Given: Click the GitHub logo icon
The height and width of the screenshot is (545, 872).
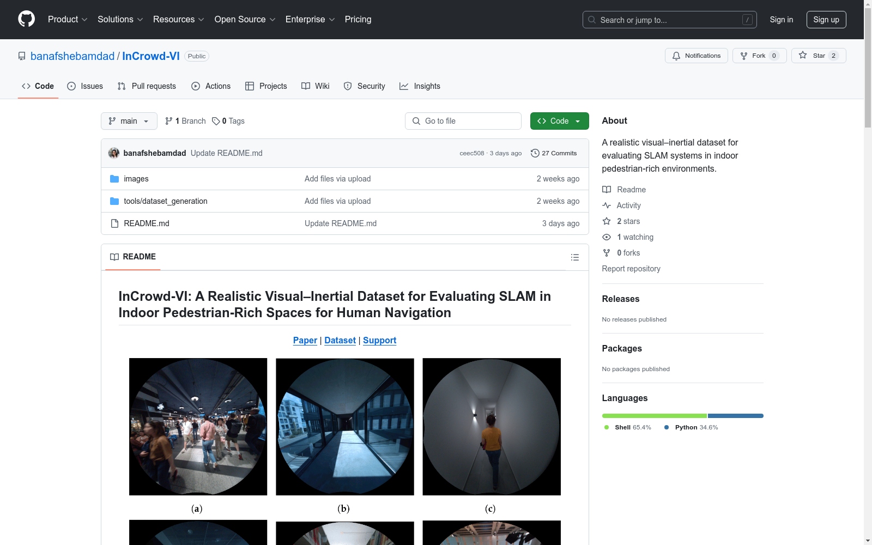Looking at the screenshot, I should [x=26, y=19].
